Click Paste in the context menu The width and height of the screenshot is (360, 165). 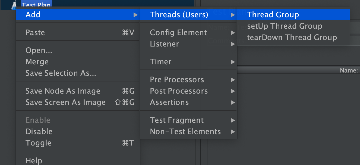[35, 33]
